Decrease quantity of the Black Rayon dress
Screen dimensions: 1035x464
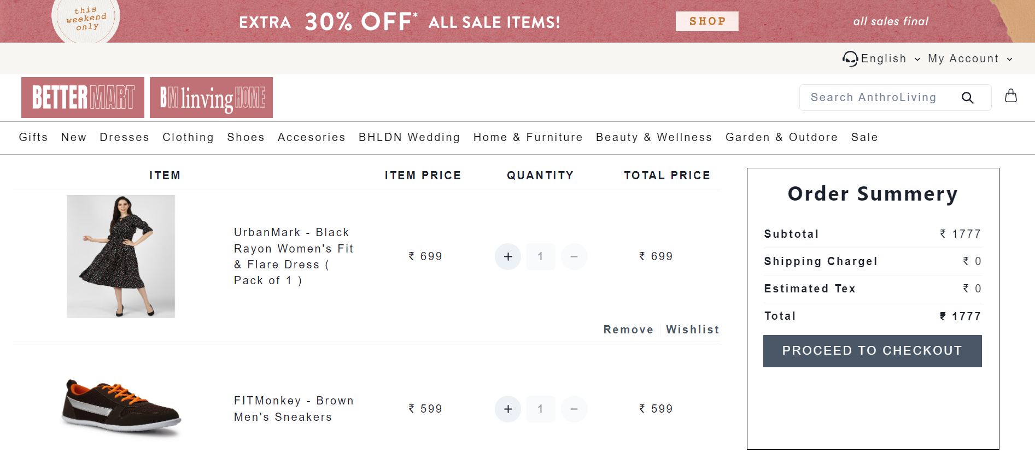point(574,256)
